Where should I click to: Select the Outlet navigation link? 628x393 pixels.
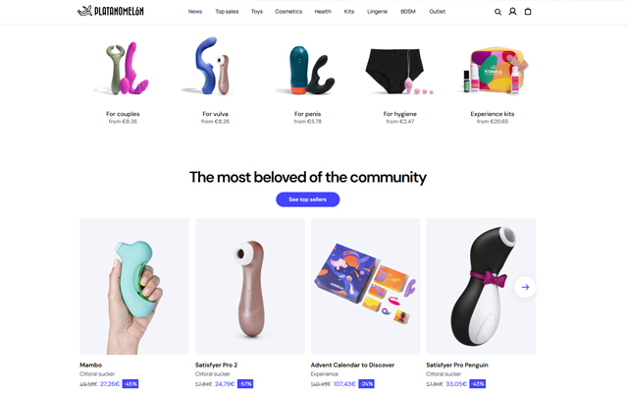[437, 12]
